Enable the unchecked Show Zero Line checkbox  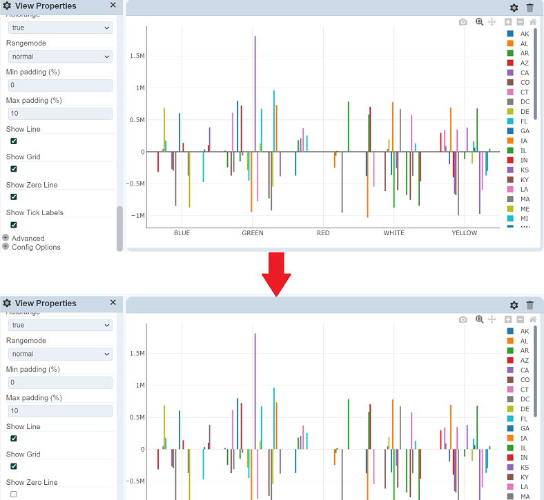[x=14, y=494]
